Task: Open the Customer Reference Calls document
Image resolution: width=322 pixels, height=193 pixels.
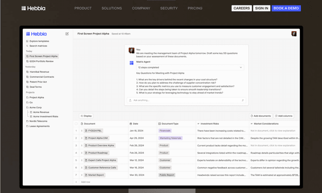Action: (x=101, y=168)
